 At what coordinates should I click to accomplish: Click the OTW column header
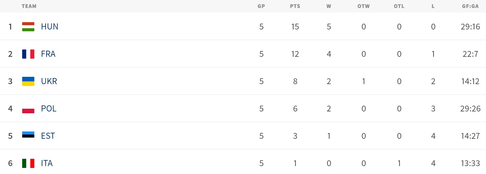364,6
